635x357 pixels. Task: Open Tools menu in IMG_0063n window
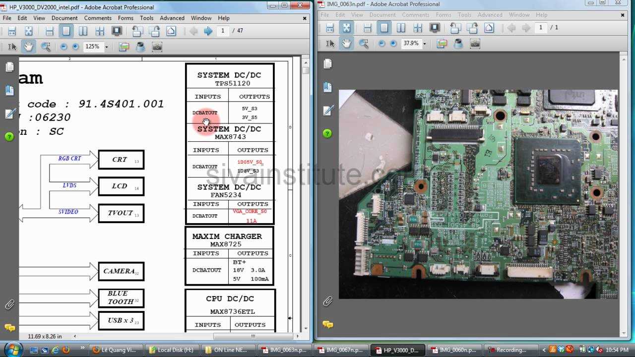pyautogui.click(x=464, y=15)
